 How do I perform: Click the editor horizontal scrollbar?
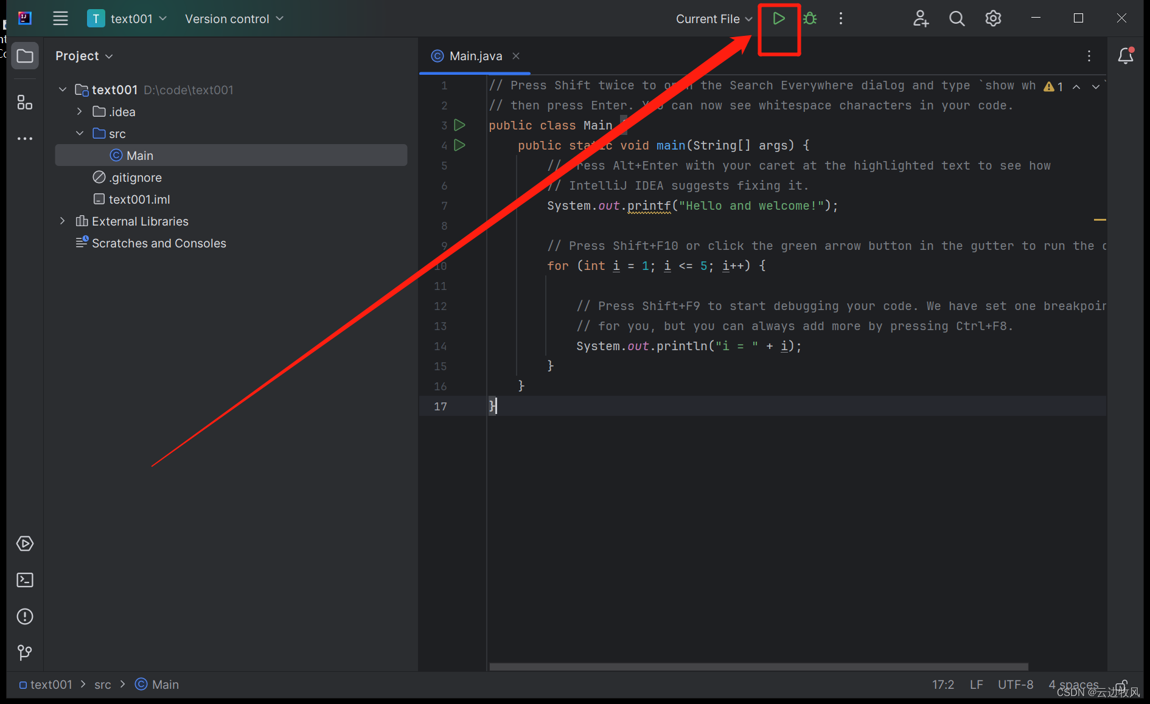(758, 666)
